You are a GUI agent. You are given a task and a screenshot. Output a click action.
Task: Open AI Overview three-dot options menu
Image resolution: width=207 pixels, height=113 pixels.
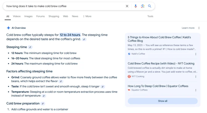(x=199, y=28)
